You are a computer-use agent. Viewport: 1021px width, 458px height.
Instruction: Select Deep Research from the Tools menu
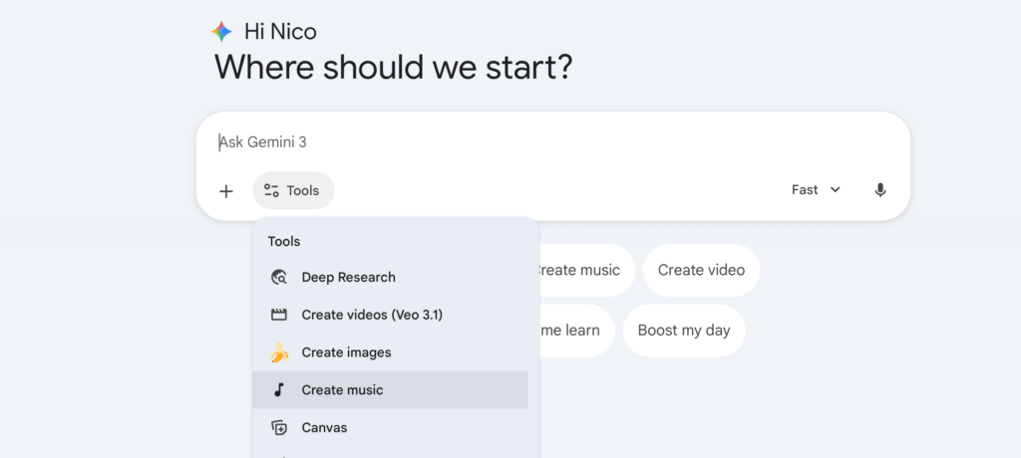[x=348, y=278]
